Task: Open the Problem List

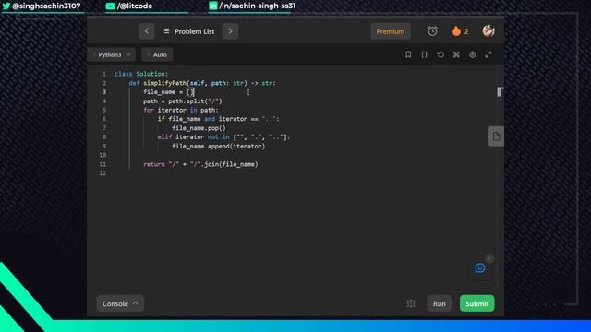Action: tap(189, 31)
